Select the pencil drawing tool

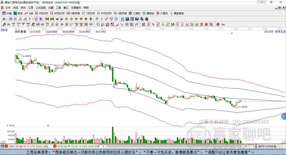click(4, 24)
